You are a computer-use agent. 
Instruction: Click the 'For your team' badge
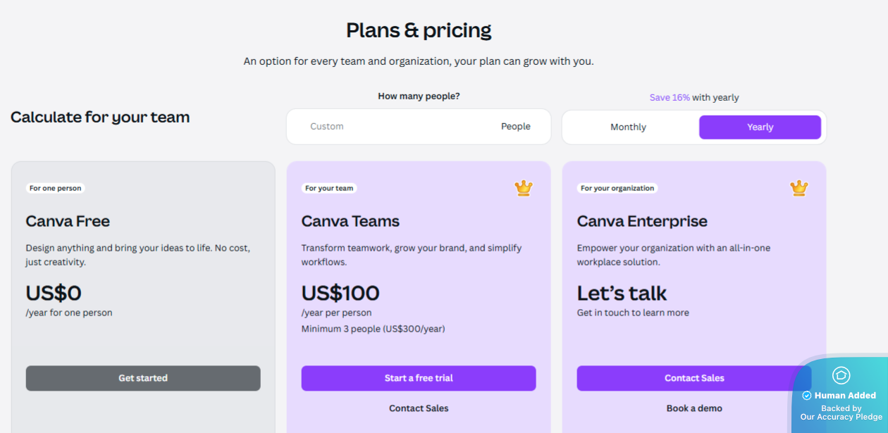click(329, 188)
